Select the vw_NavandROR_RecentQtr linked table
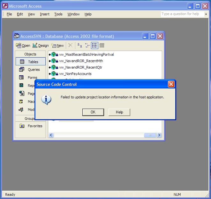The width and height of the screenshot is (211, 199). coord(80,67)
